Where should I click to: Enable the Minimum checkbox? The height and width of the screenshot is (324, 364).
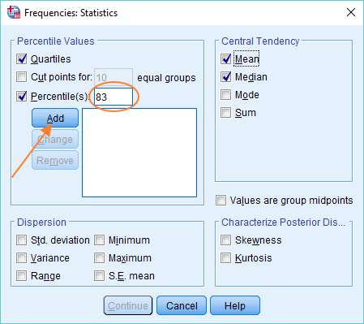[99, 240]
